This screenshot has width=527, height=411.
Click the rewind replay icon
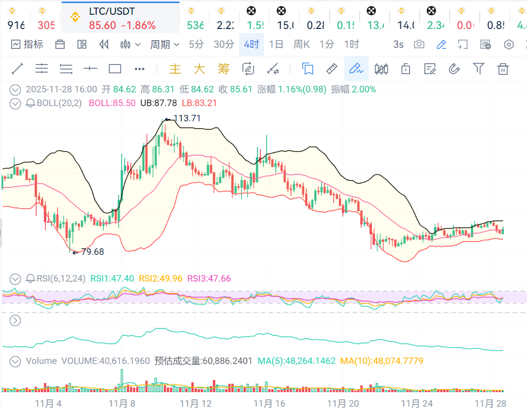click(x=104, y=45)
